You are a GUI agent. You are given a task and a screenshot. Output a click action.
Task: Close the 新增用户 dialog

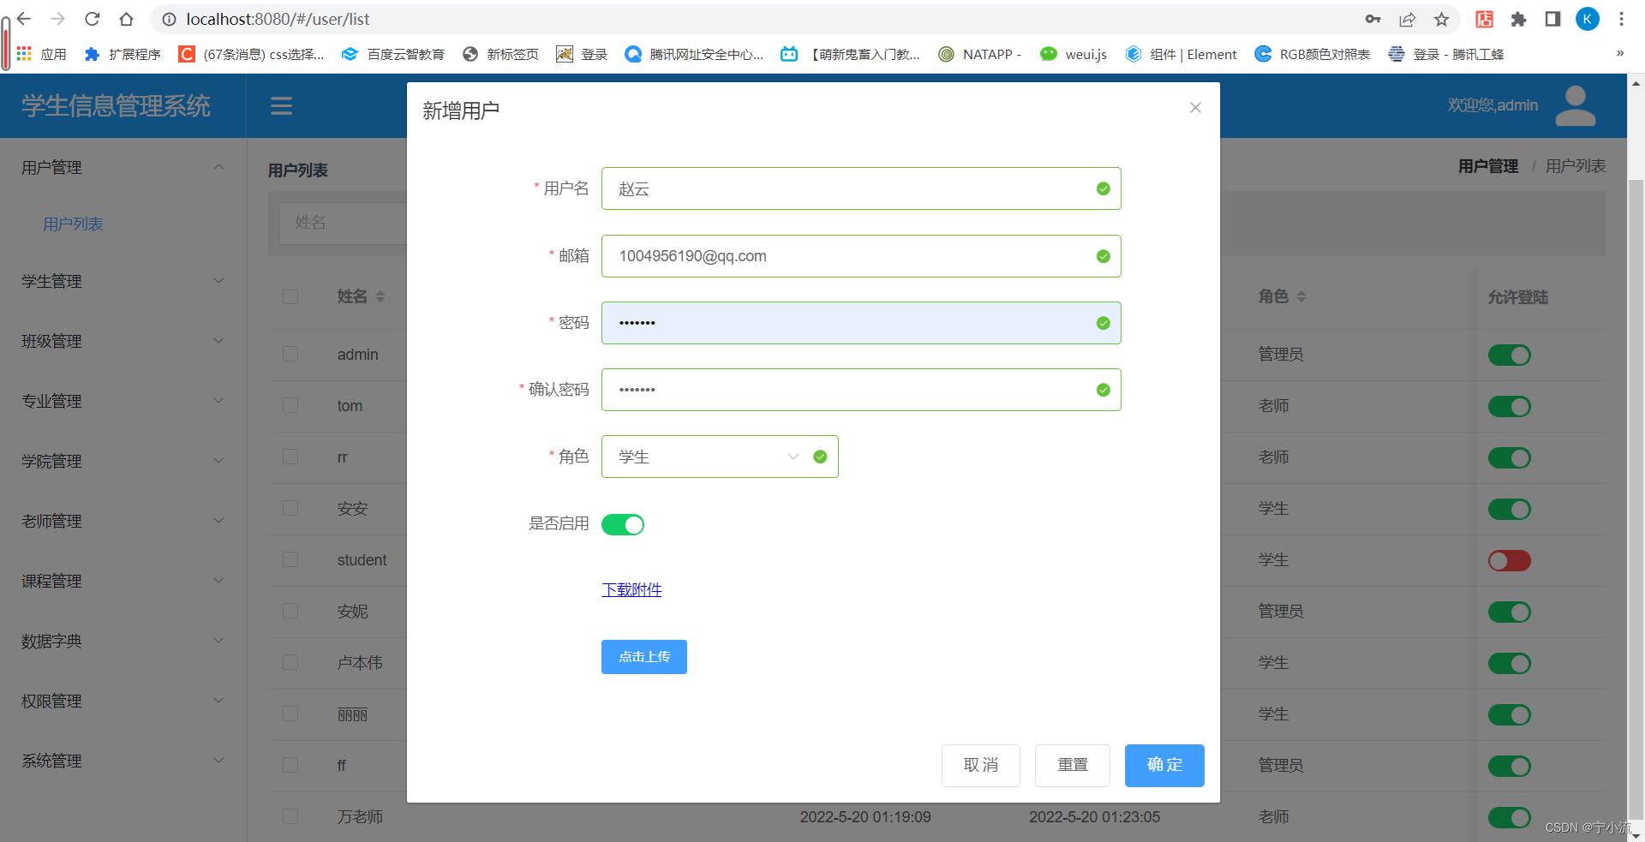pos(1195,107)
